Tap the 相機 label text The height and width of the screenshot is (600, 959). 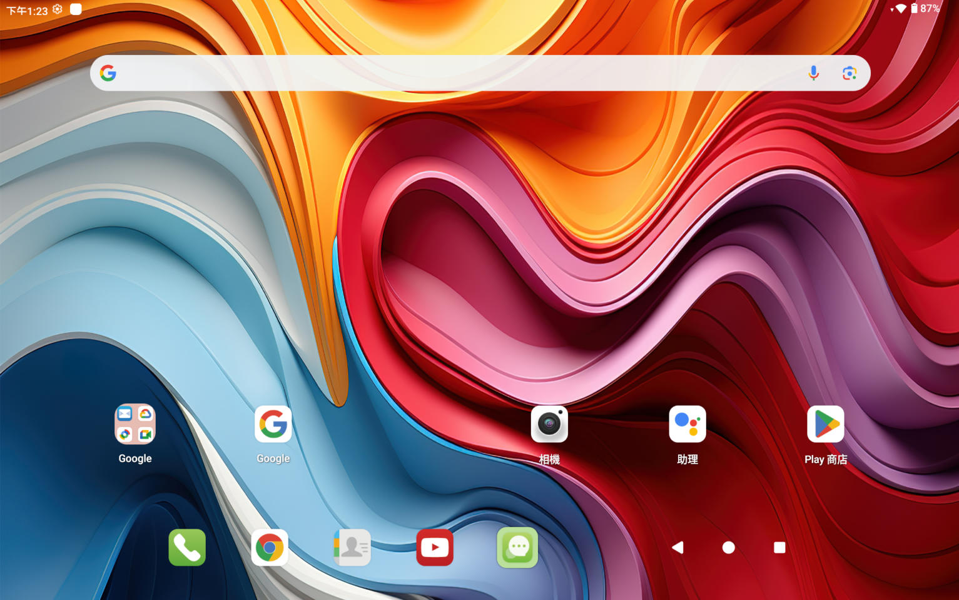click(549, 459)
